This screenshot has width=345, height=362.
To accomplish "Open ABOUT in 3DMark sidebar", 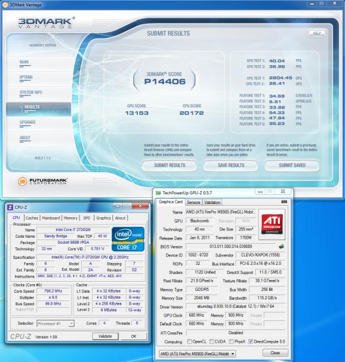I will click(25, 138).
